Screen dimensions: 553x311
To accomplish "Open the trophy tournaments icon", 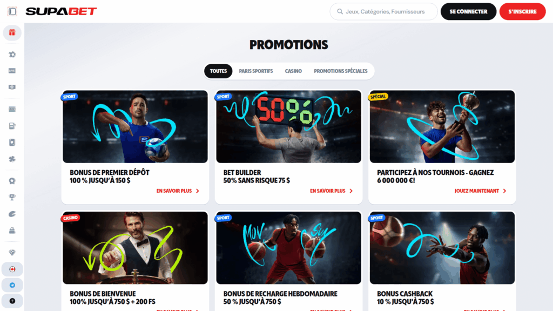I will (12, 198).
